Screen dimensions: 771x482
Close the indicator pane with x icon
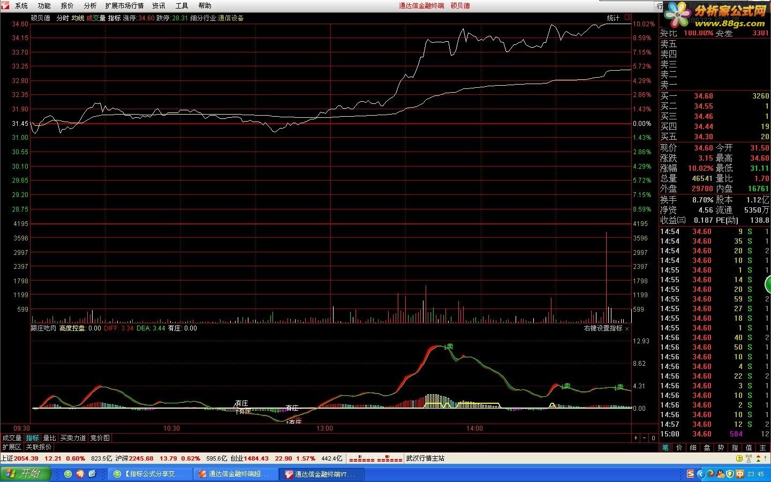click(627, 329)
